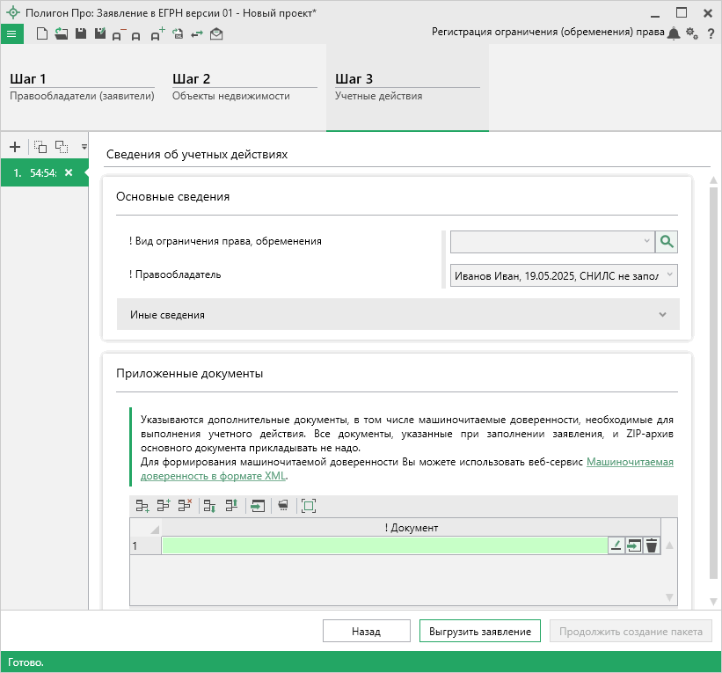Viewport: 722px width, 673px height.
Task: Click the envelope mail icon in toolbar
Action: tap(216, 33)
